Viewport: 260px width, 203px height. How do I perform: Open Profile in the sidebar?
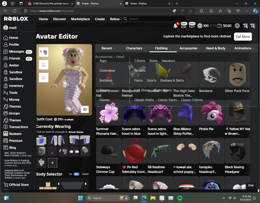(x=11, y=45)
